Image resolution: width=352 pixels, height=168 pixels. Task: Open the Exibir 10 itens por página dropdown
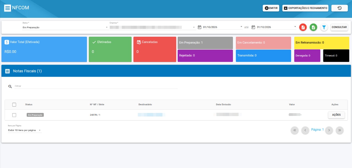(x=25, y=130)
